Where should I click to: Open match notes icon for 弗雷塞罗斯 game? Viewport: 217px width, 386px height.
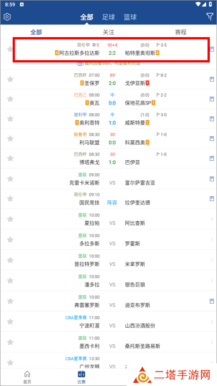coord(212,301)
